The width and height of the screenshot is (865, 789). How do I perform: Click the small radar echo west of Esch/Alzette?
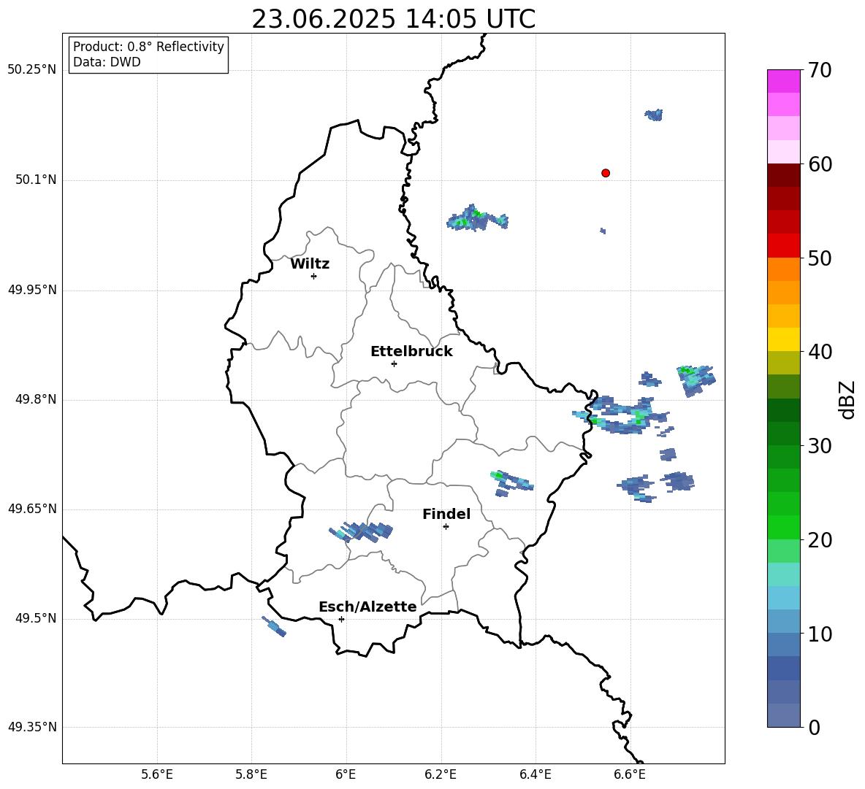(x=274, y=626)
